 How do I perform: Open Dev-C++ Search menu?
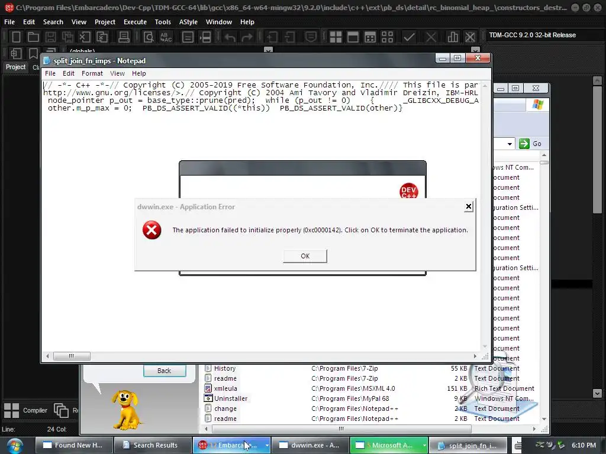point(53,22)
